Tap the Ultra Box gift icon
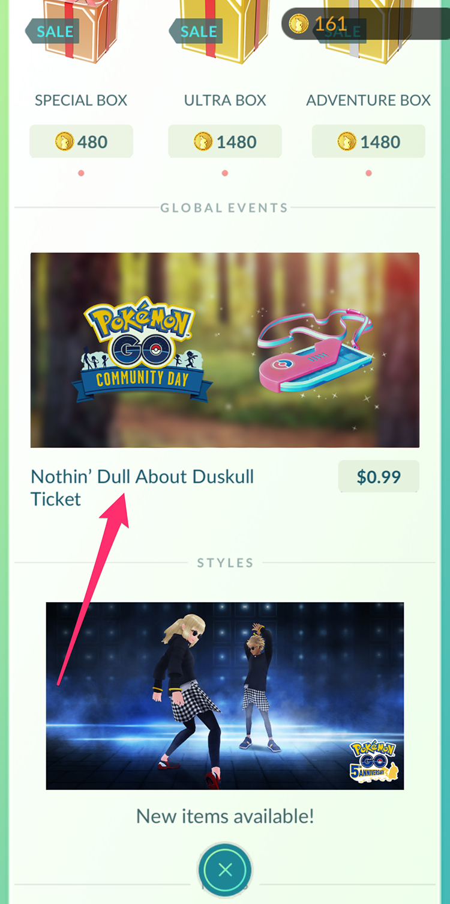Screen dimensions: 450x904 (x=225, y=31)
